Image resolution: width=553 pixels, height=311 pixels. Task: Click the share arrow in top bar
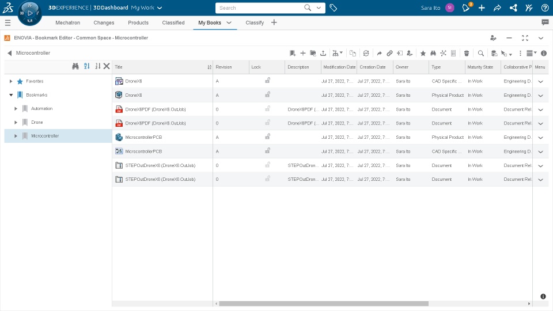click(x=497, y=7)
